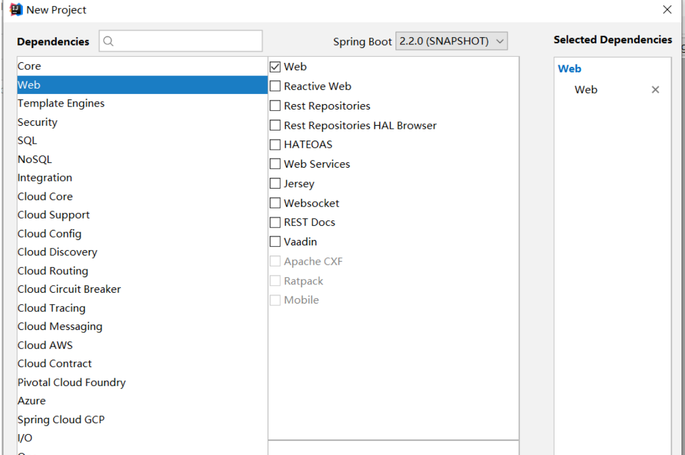Image resolution: width=685 pixels, height=455 pixels.
Task: Open the Spring Boot version dropdown
Action: click(451, 41)
